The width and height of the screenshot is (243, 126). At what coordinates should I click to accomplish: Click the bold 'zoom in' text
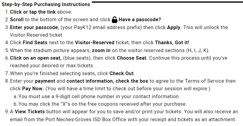click(x=101, y=51)
